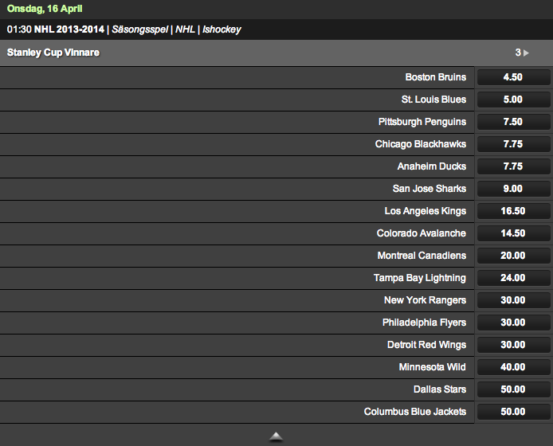Choose the 7.75 odds for Chicago Blackhawks
This screenshot has height=446, width=553.
tap(513, 144)
